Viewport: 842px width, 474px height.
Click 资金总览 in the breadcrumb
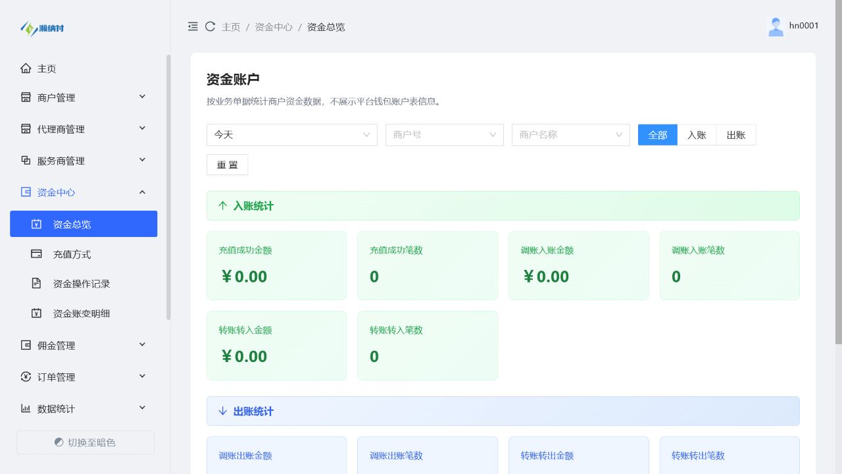326,27
